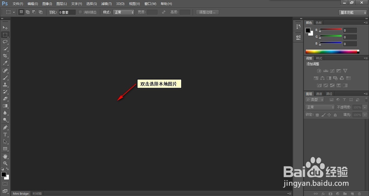
Task: Open the Mini Bridge tab
Action: coord(21,194)
